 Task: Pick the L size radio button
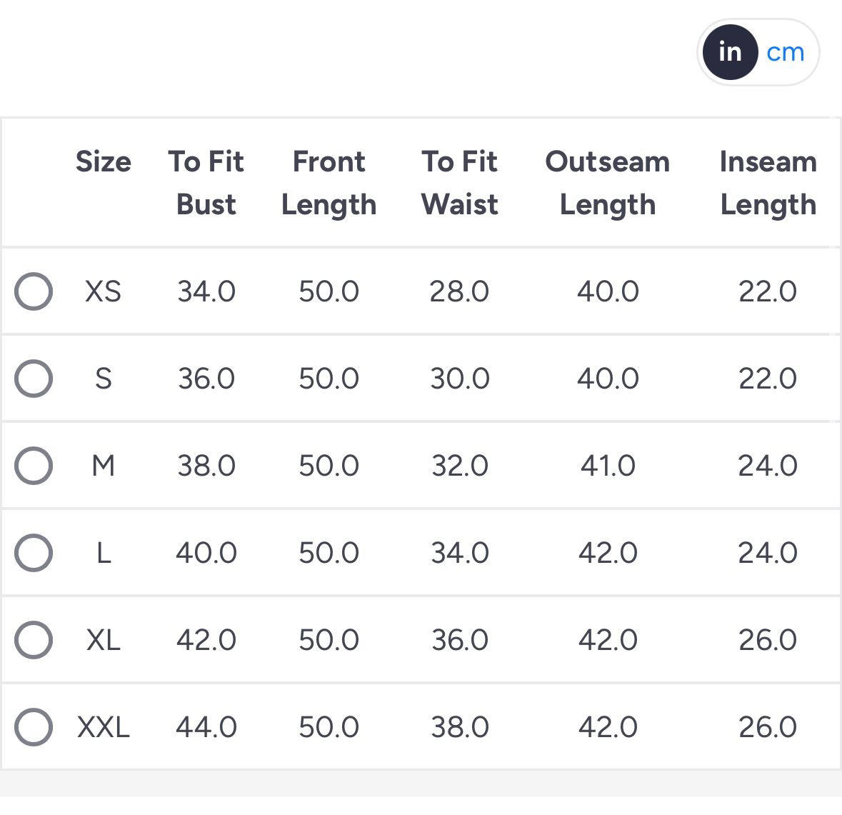[x=34, y=553]
